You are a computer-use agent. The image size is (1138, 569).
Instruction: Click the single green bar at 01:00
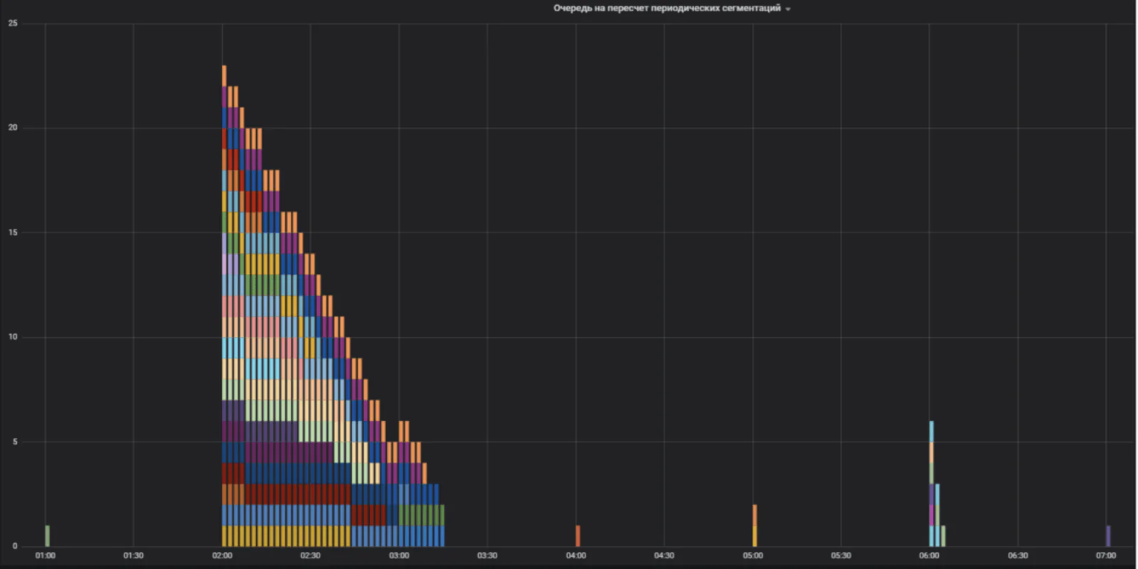click(47, 536)
